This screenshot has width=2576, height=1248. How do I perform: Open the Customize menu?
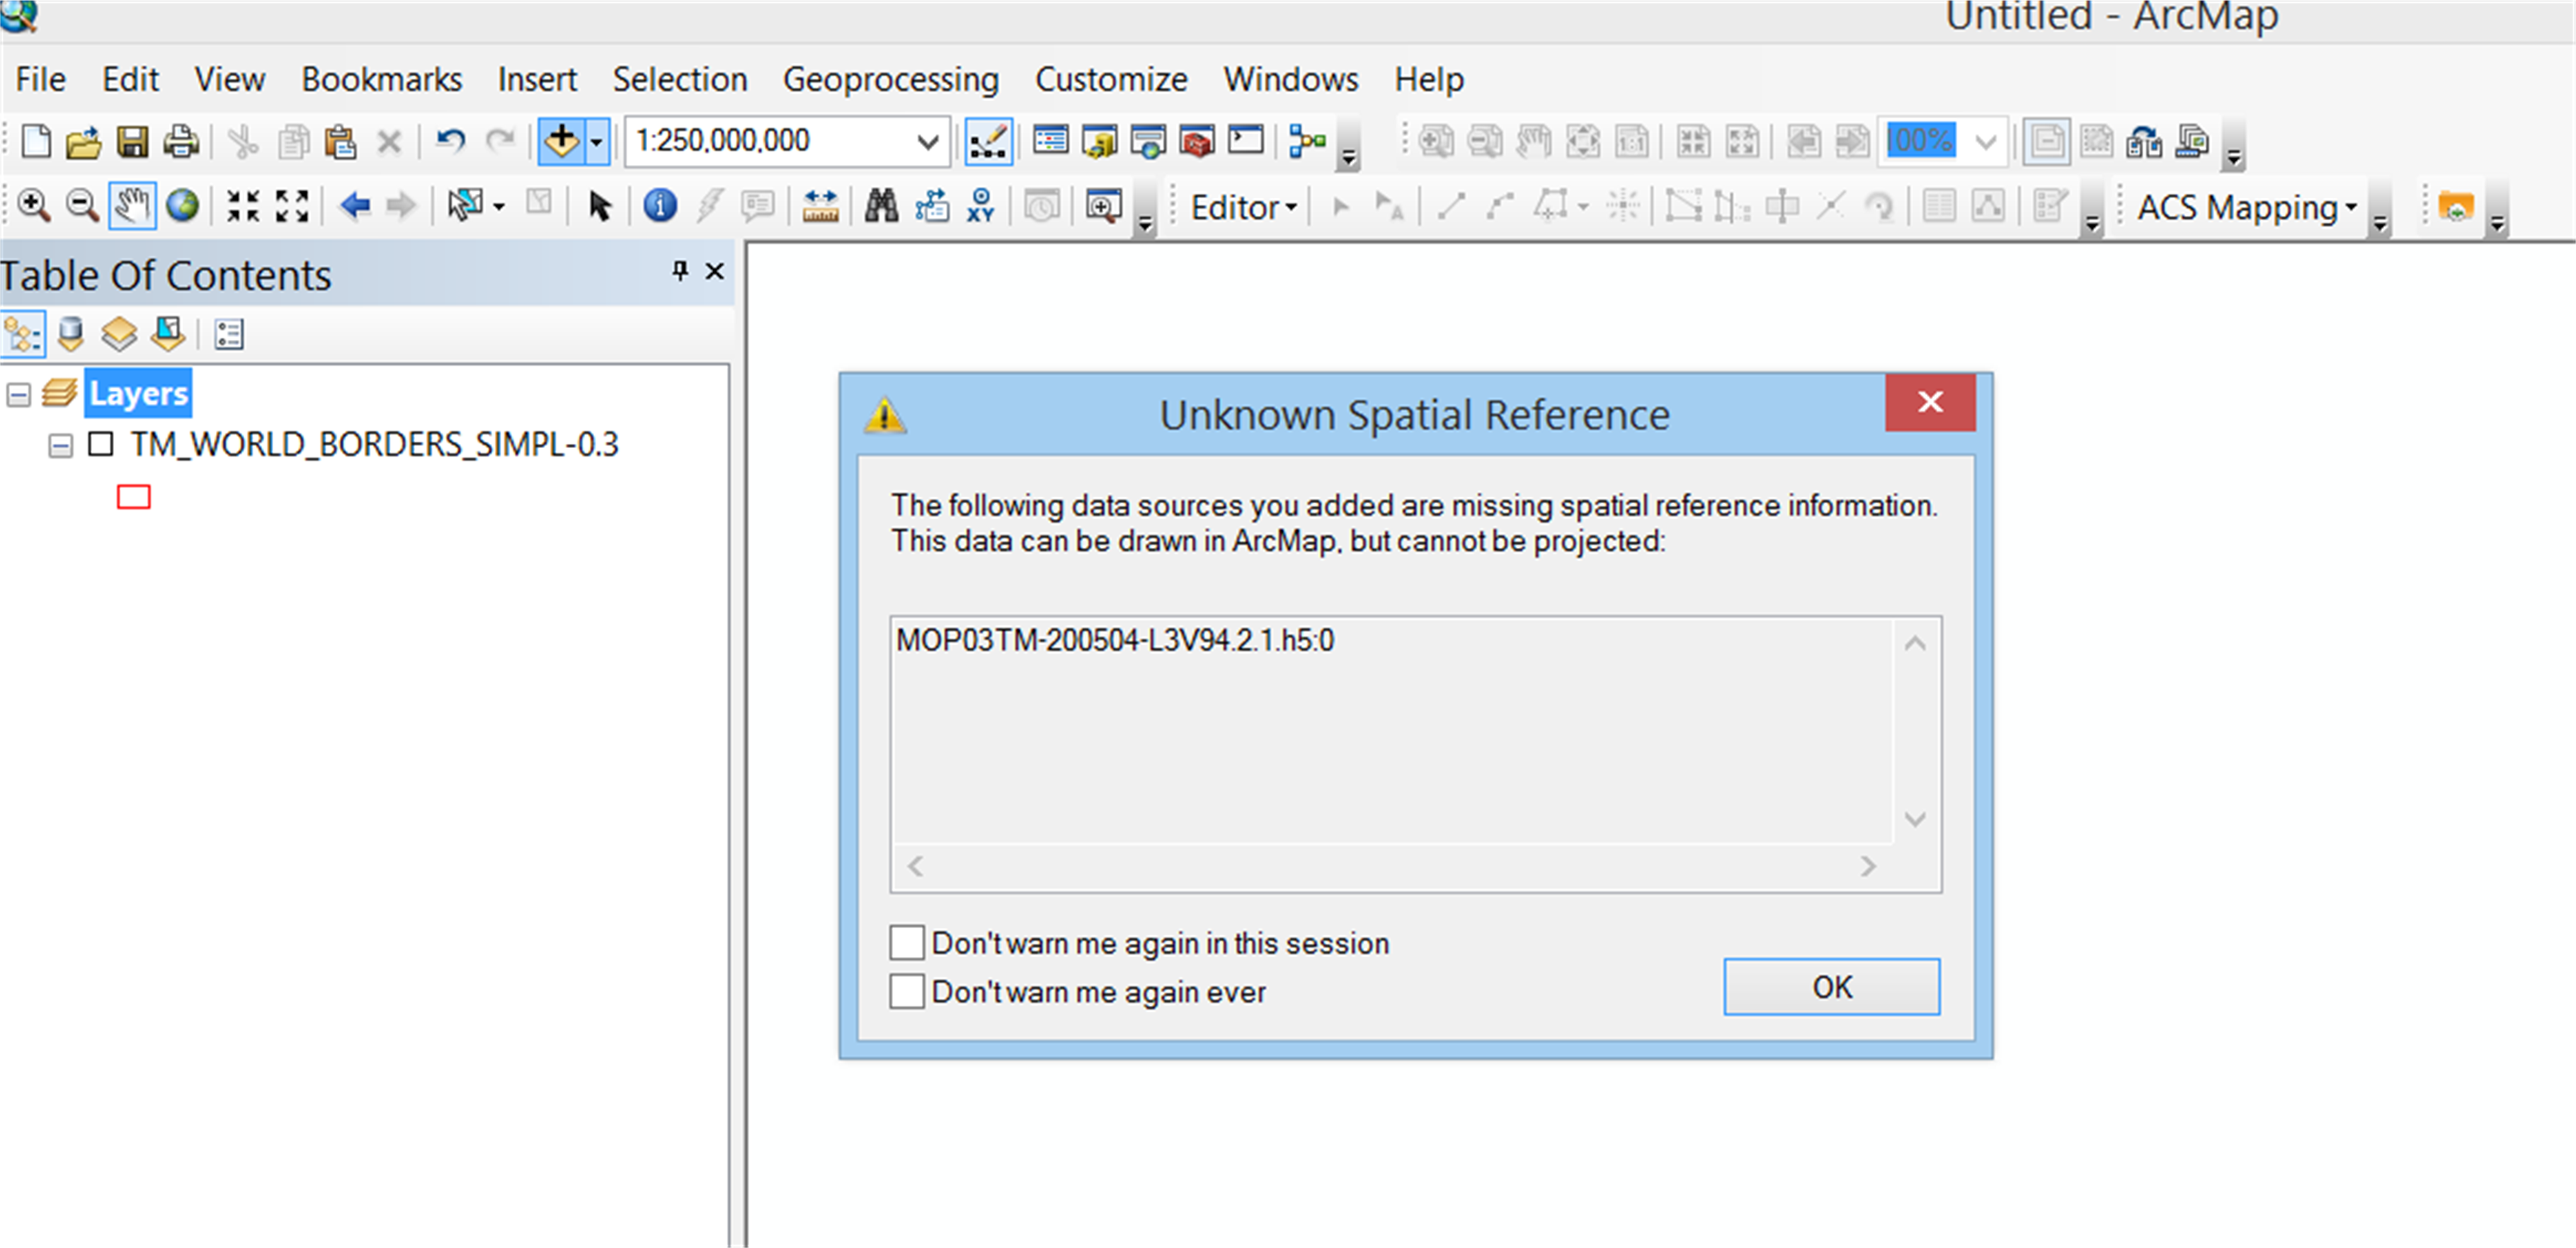[x=1110, y=79]
